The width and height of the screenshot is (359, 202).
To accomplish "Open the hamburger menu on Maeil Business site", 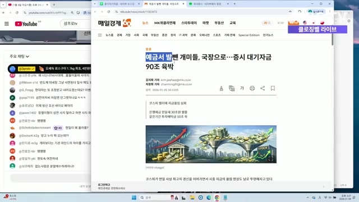I will 100,35.
